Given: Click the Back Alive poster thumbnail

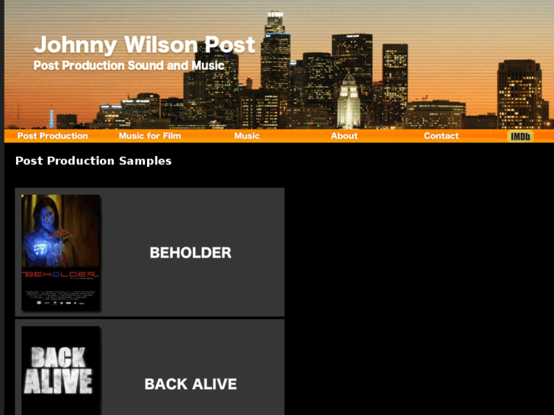Looking at the screenshot, I should coord(60,371).
